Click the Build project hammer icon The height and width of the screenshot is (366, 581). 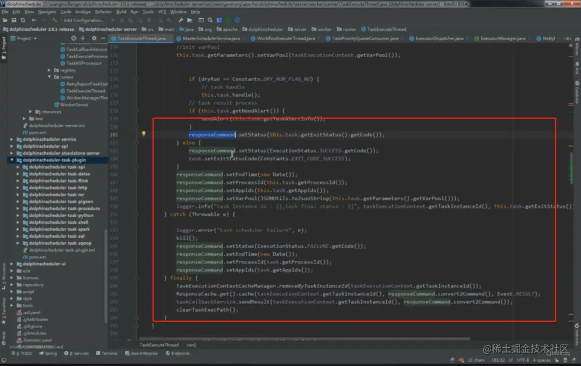tap(54, 20)
